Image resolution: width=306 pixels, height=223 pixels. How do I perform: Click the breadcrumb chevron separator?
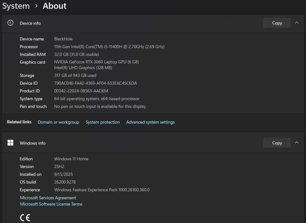click(36, 6)
